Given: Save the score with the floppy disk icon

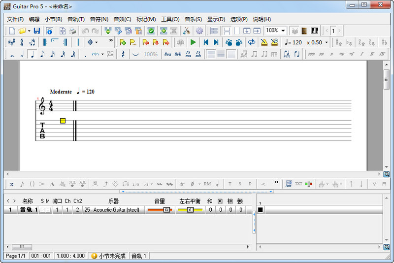Looking at the screenshot, I should click(37, 31).
